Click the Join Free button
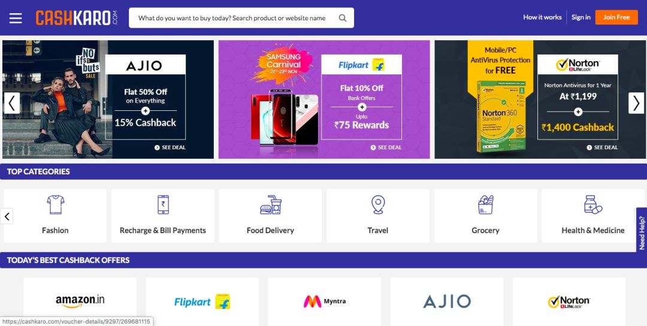 tap(616, 17)
